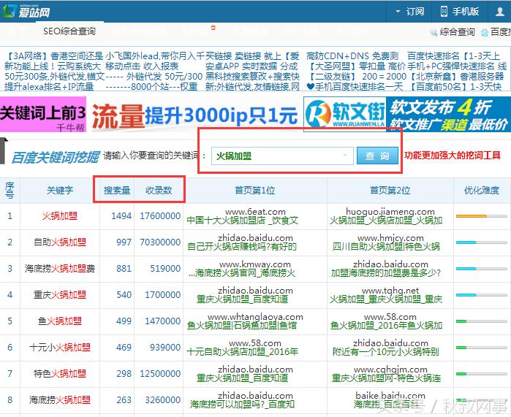511x417 pixels.
Task: Open the 流量提升3000ip只1元 banner
Action: (195, 116)
